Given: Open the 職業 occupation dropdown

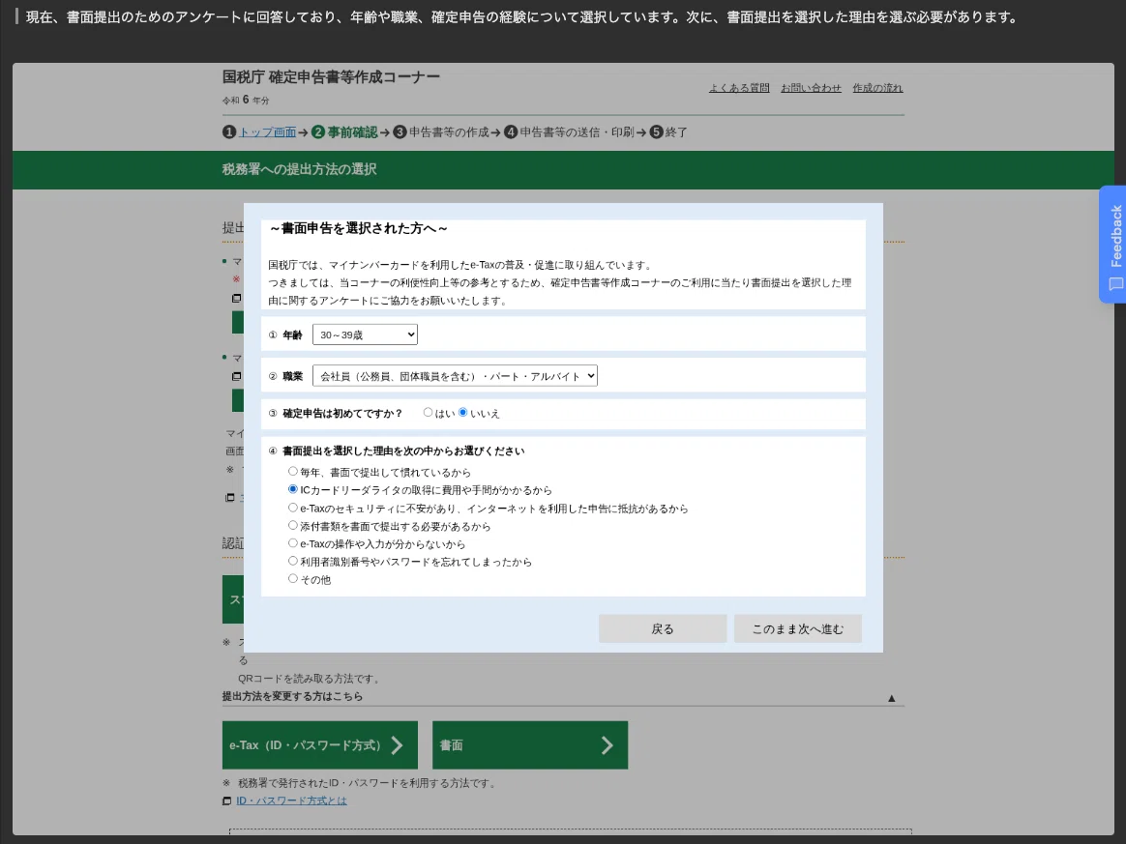Looking at the screenshot, I should tap(455, 376).
